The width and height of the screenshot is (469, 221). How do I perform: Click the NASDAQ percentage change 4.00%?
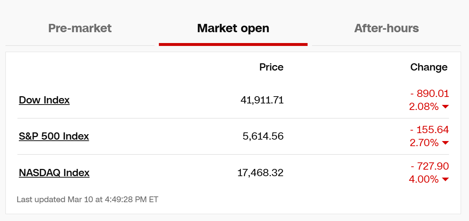424,179
